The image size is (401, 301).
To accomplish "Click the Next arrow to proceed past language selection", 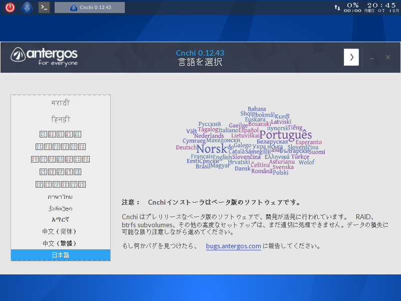I will click(x=351, y=57).
